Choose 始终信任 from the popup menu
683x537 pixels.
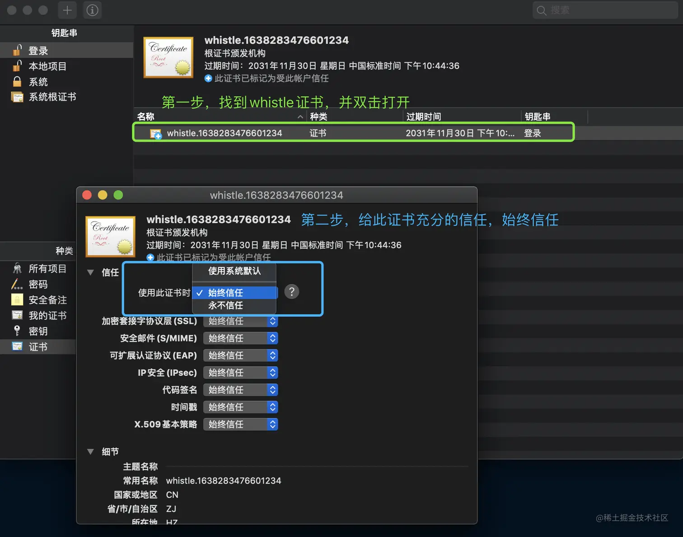[234, 293]
